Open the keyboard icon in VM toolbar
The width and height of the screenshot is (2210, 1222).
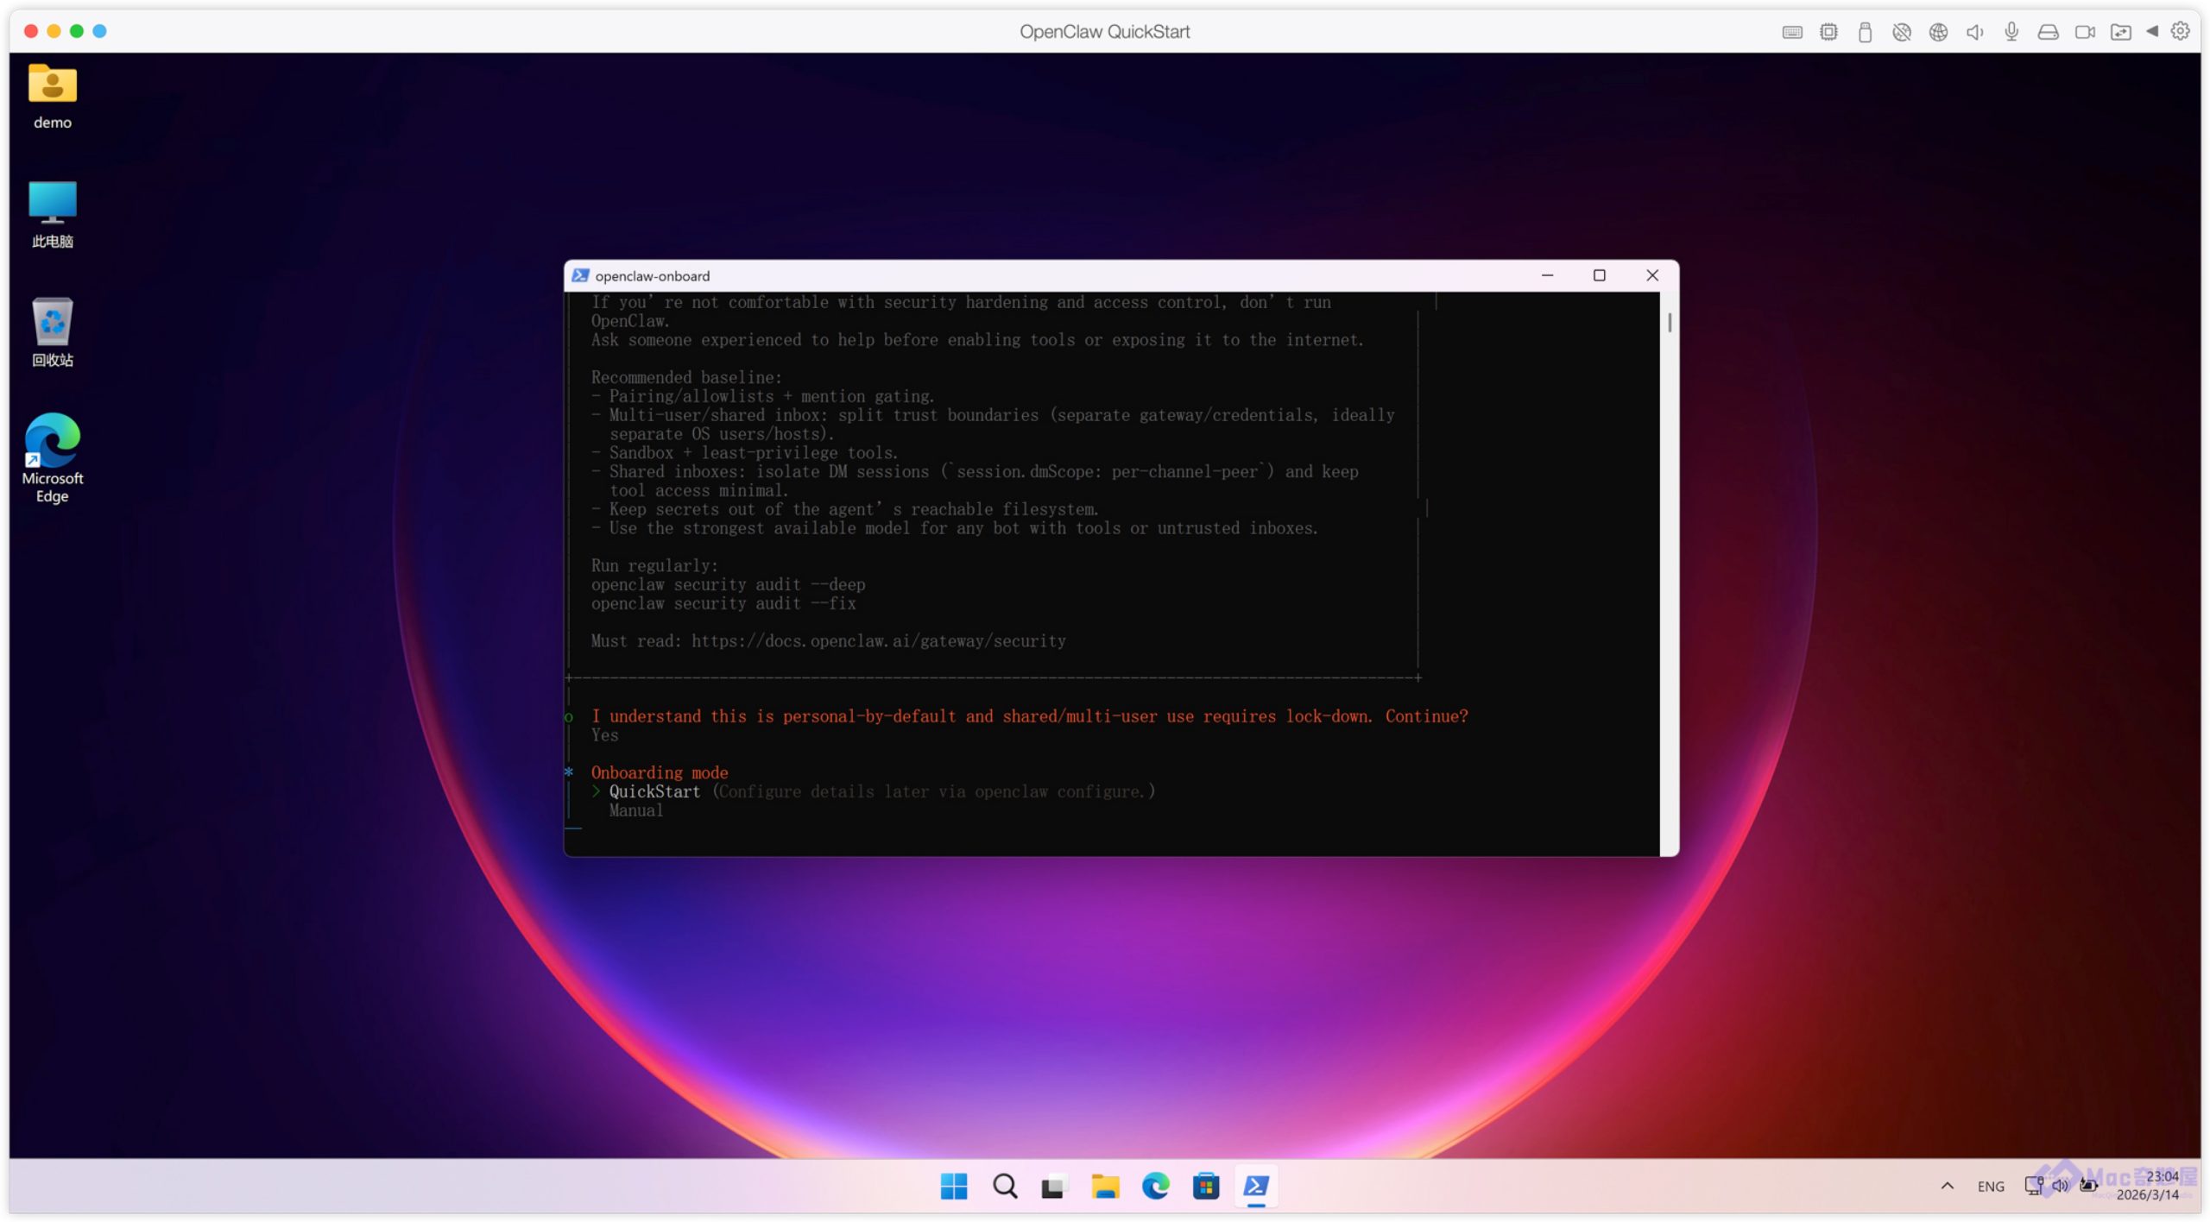[1791, 32]
